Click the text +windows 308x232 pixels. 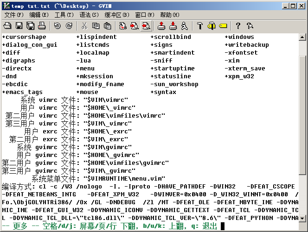pos(239,37)
